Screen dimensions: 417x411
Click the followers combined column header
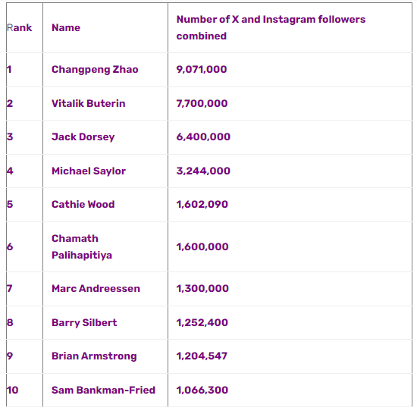(271, 27)
